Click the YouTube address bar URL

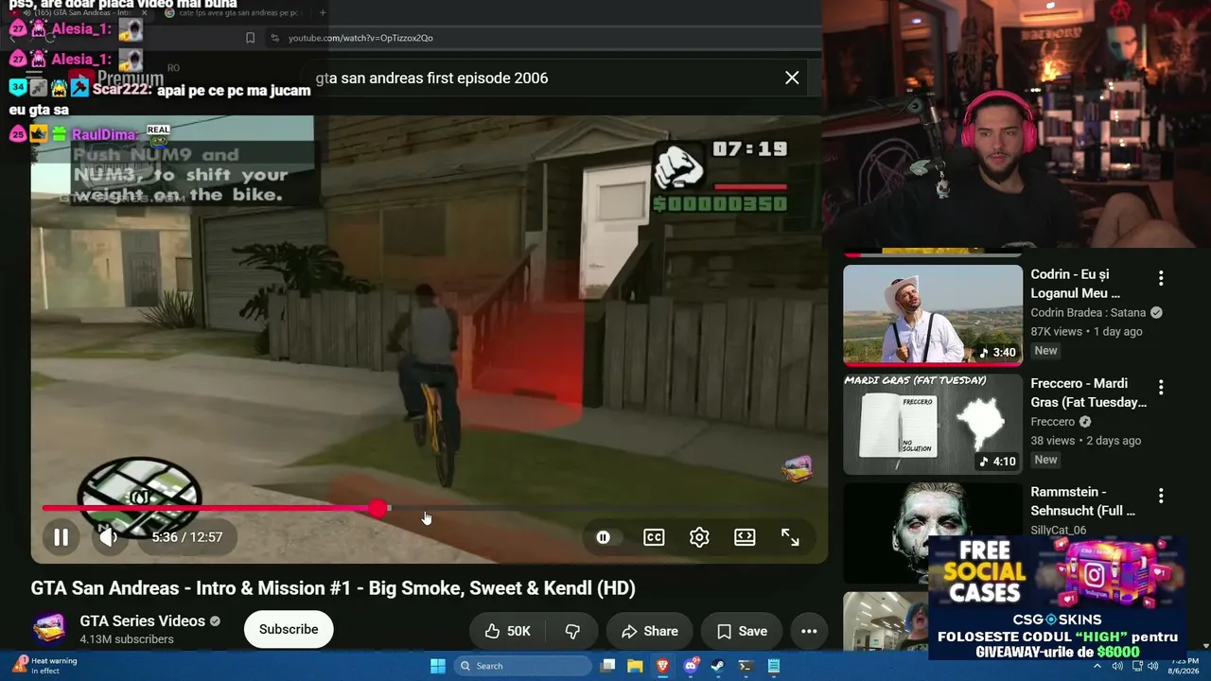360,38
